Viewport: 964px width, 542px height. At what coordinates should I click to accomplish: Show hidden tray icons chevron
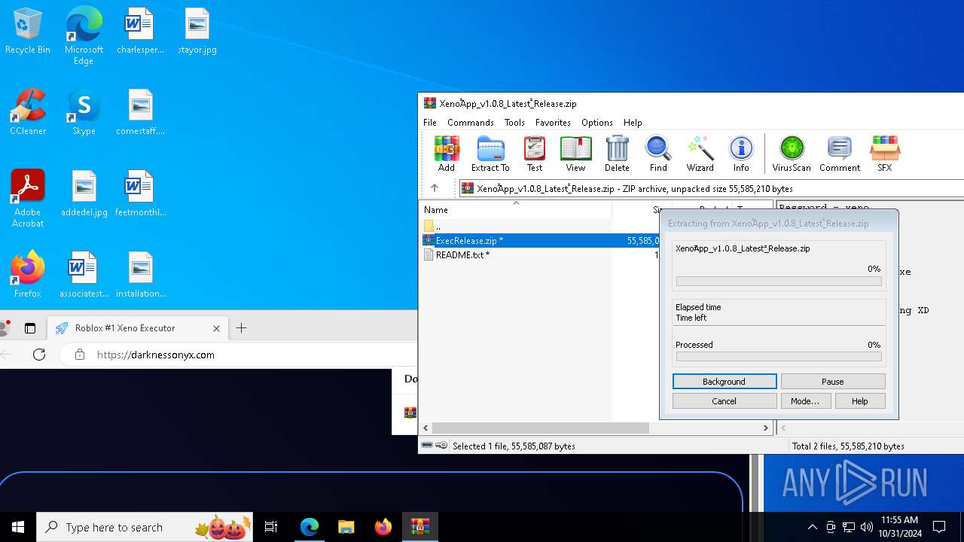812,527
